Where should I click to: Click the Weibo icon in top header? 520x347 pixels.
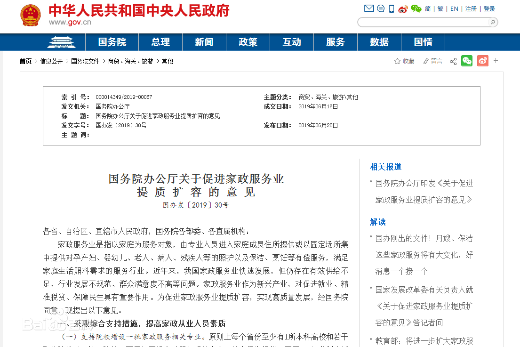click(403, 9)
